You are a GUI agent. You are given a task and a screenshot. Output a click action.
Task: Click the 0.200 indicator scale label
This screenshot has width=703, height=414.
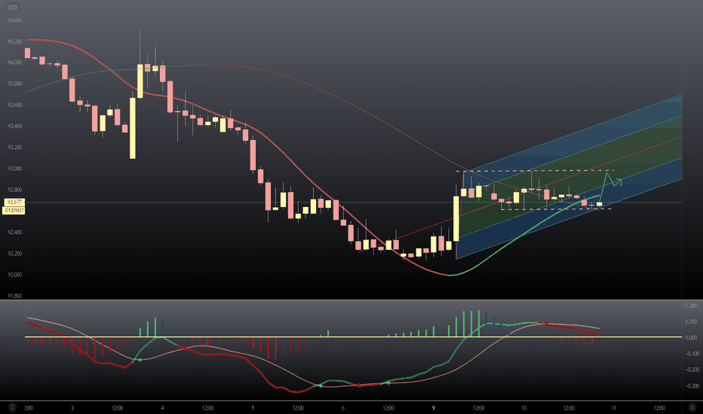691,306
